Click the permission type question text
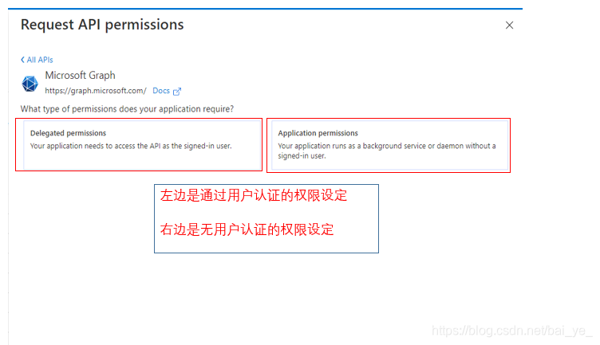Image resolution: width=600 pixels, height=345 pixels. [x=127, y=109]
